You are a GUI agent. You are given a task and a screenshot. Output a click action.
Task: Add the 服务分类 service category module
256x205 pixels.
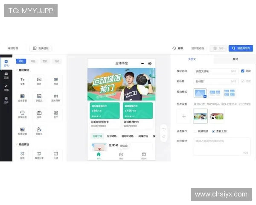click(39, 155)
